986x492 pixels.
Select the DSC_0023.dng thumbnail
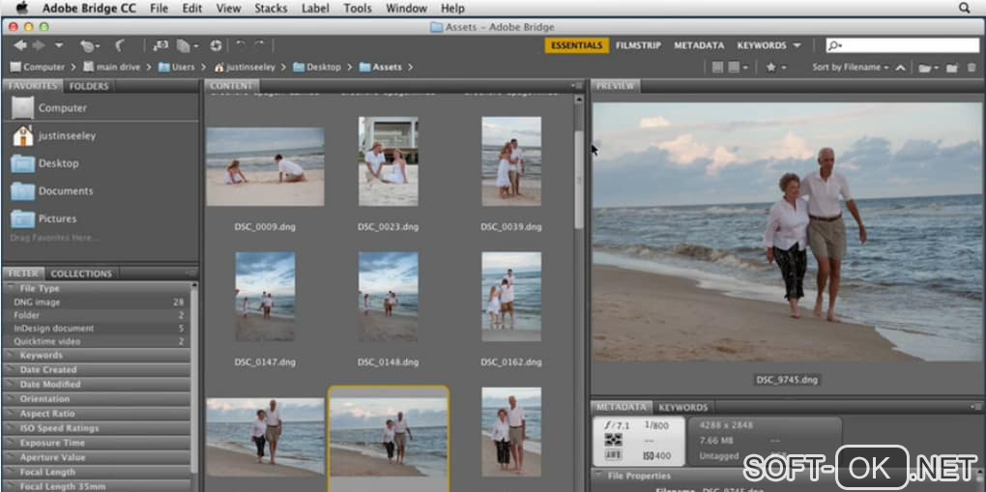click(x=388, y=160)
